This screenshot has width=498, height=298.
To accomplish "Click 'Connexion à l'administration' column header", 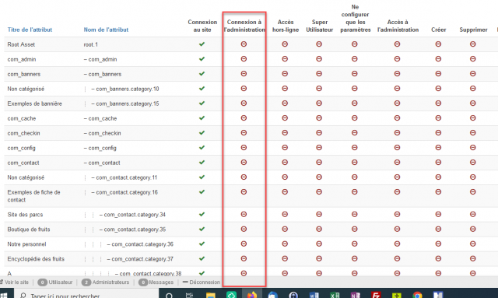I will (x=244, y=26).
